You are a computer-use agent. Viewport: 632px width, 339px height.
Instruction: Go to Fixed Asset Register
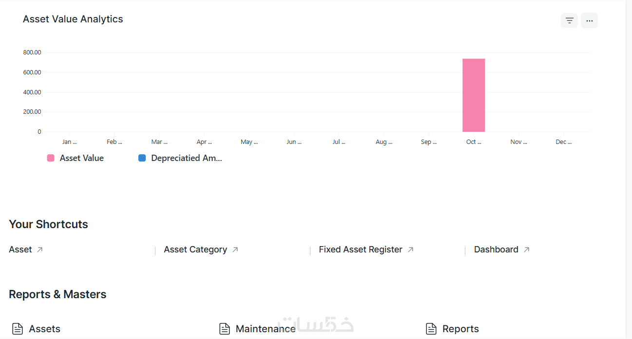pyautogui.click(x=360, y=250)
